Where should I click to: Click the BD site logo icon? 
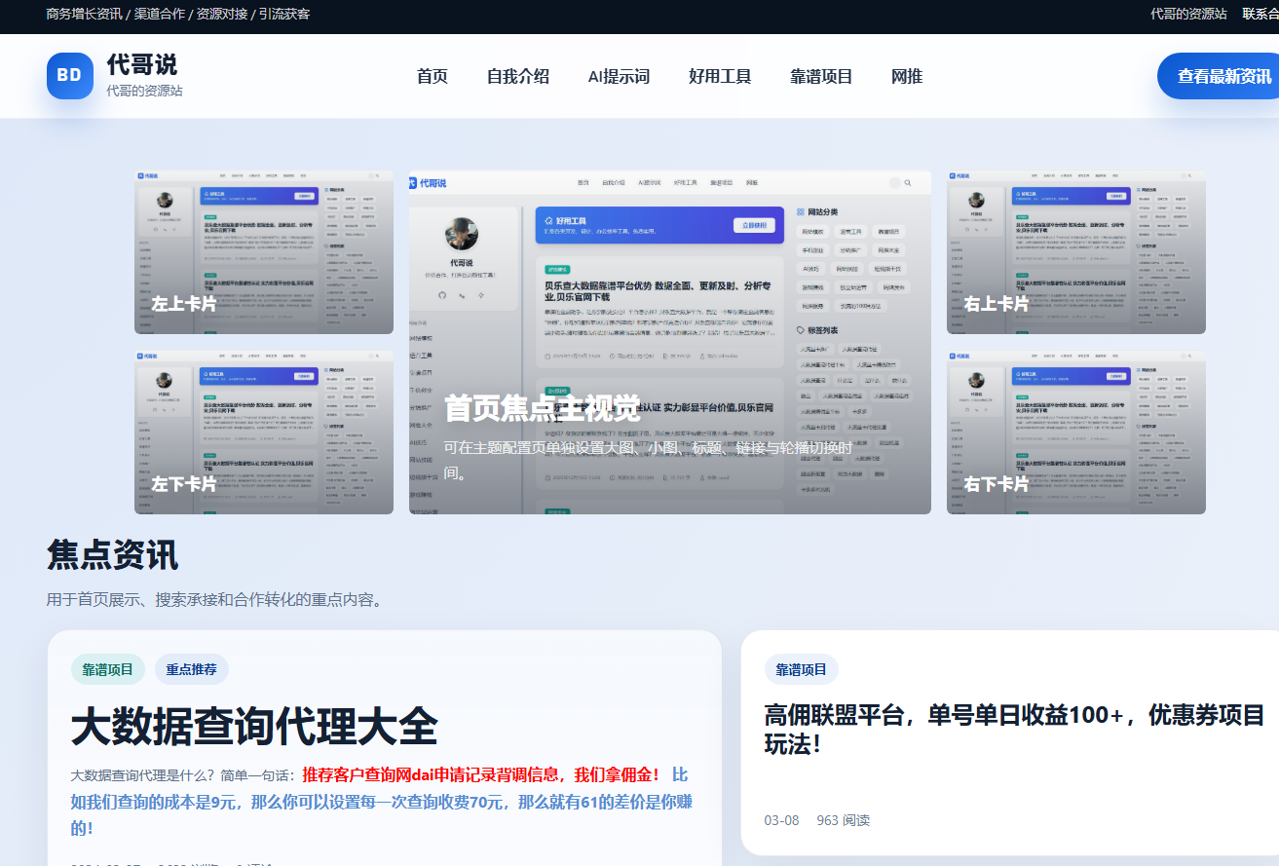[69, 76]
